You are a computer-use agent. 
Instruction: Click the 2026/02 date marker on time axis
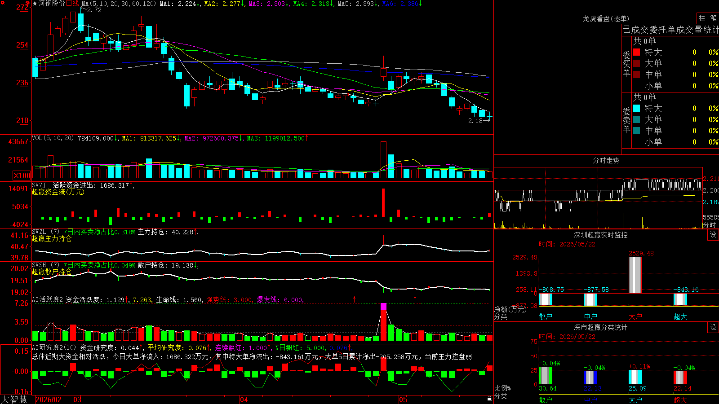(49, 400)
